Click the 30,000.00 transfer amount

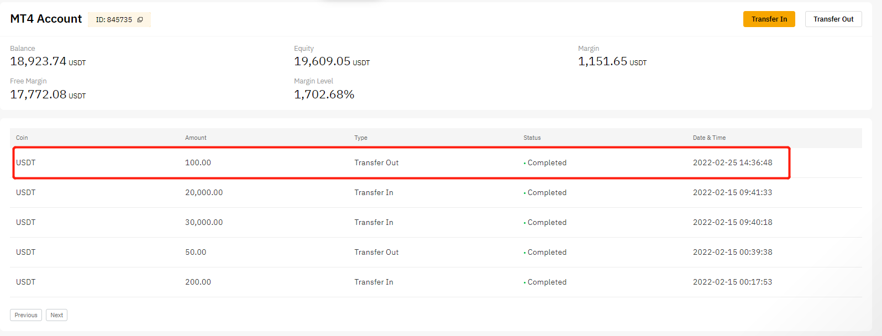[204, 222]
